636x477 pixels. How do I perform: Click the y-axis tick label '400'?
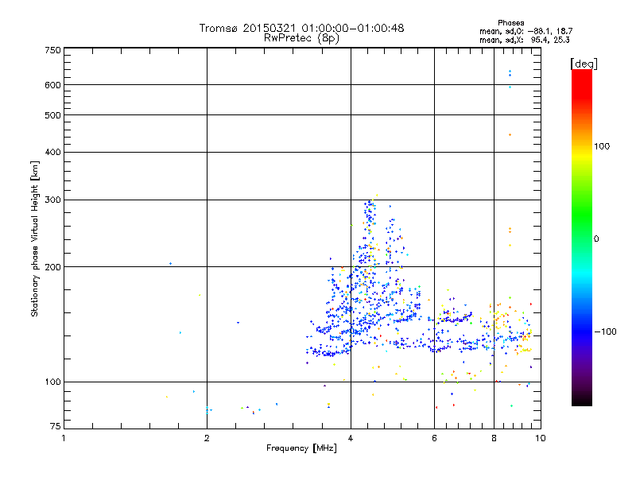[x=52, y=153]
